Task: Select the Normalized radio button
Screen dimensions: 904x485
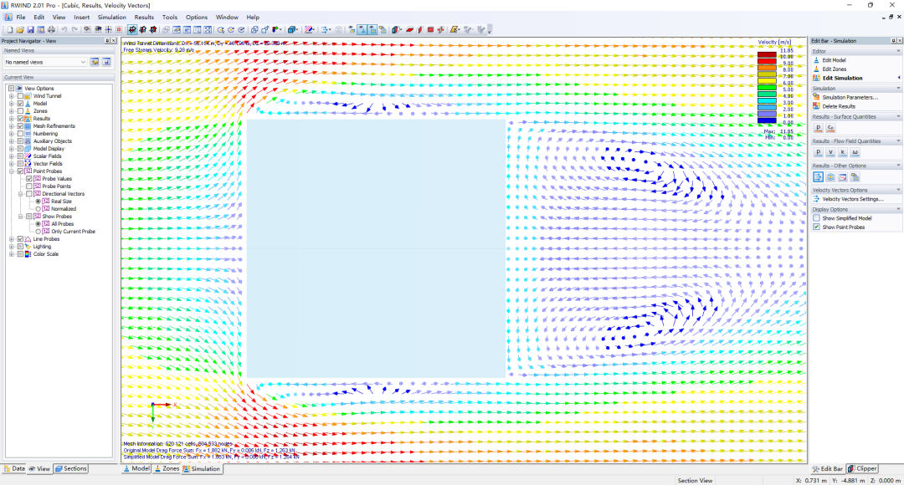Action: [x=38, y=209]
